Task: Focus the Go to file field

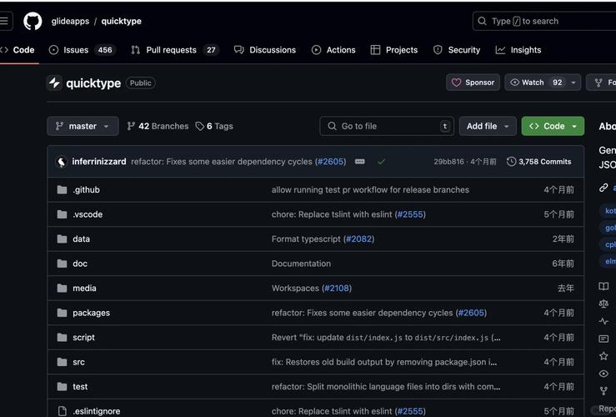Action: (x=387, y=126)
